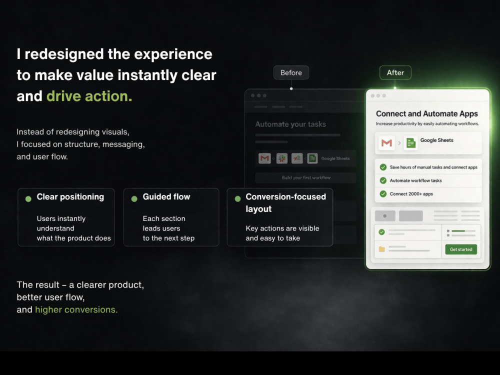The width and height of the screenshot is (500, 375).
Task: Open the Conversion-focused layout card
Action: pyautogui.click(x=280, y=217)
